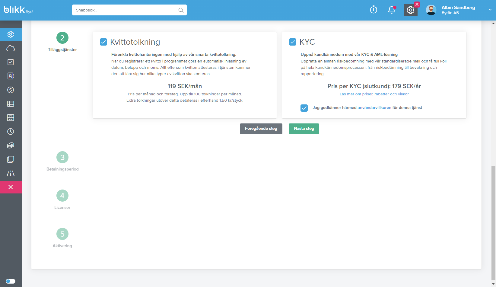Viewport: 496px width, 287px height.
Task: Uncheck the Kvittotolkning checkbox
Action: click(103, 42)
